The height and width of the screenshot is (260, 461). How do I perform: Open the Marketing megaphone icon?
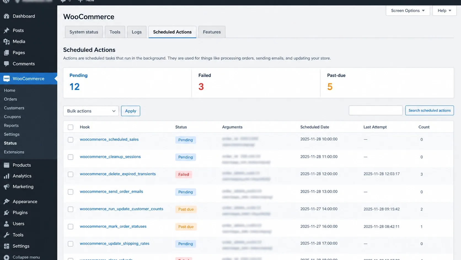(x=6, y=187)
